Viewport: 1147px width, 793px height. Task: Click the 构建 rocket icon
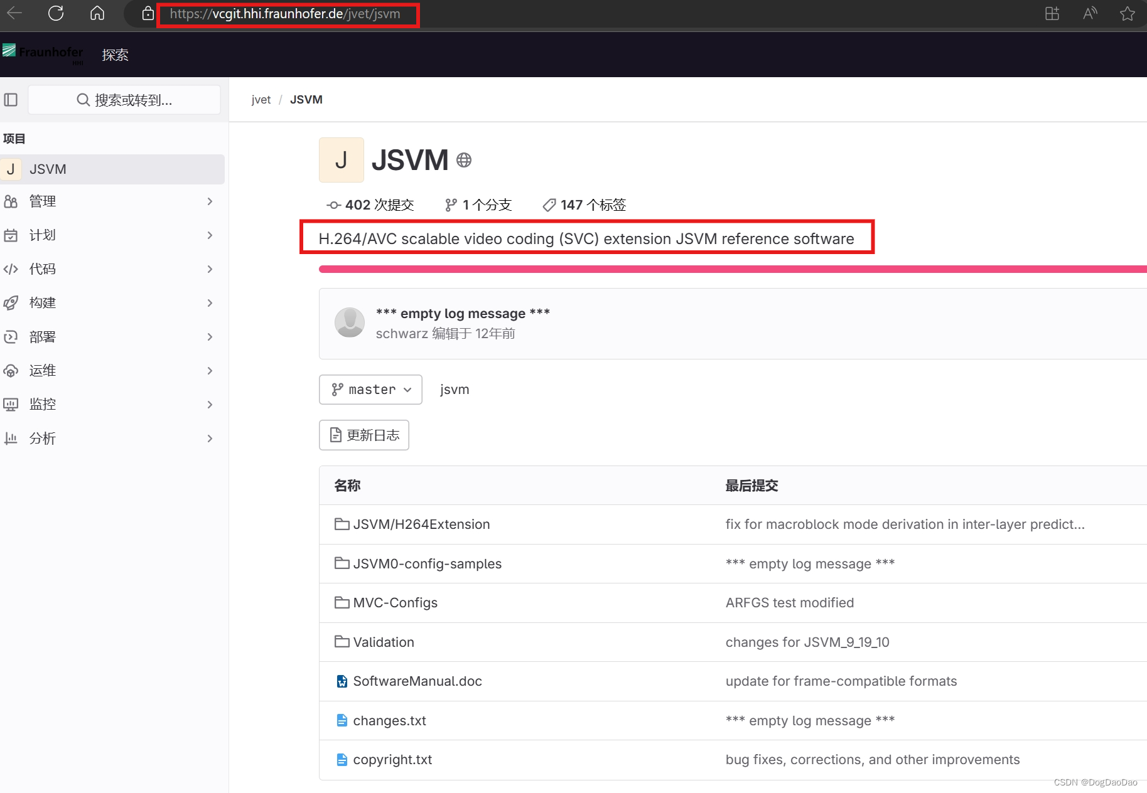tap(11, 303)
